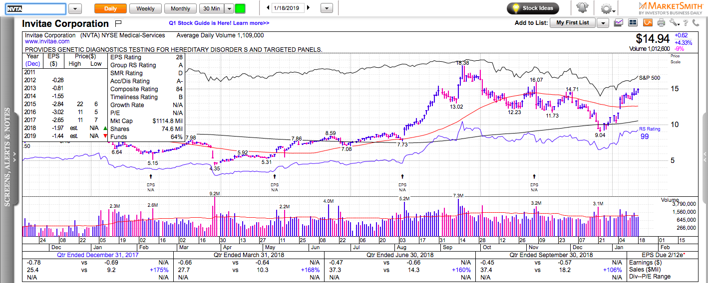708x283 pixels.
Task: Click Qtr Ended June 30, 2018 header
Action: 399,255
